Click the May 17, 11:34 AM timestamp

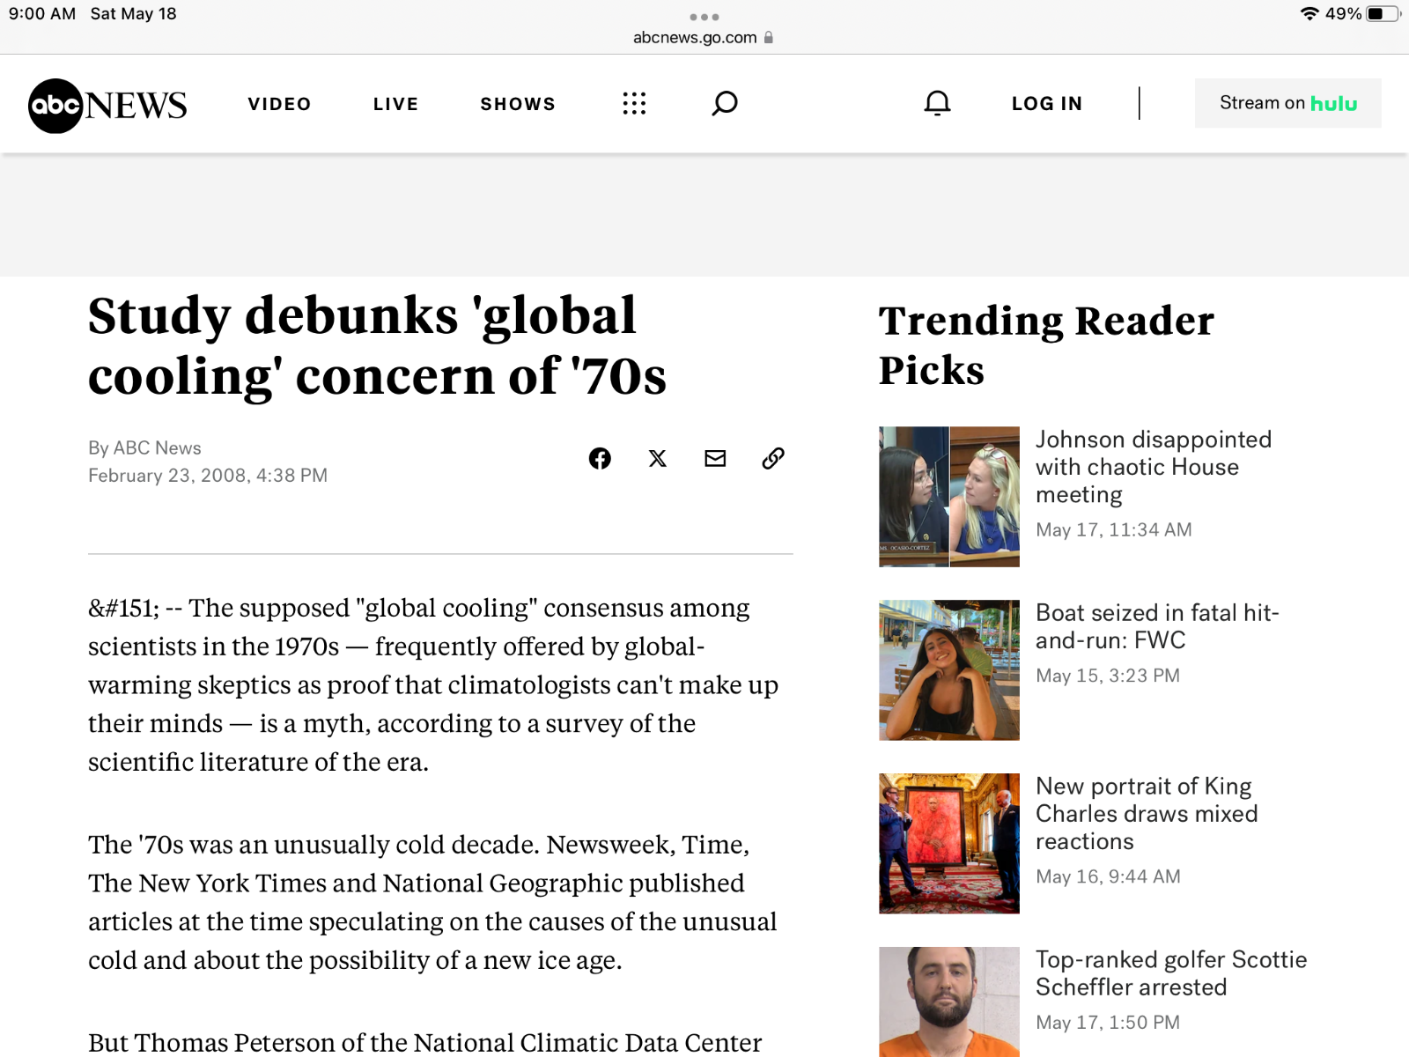pos(1114,530)
